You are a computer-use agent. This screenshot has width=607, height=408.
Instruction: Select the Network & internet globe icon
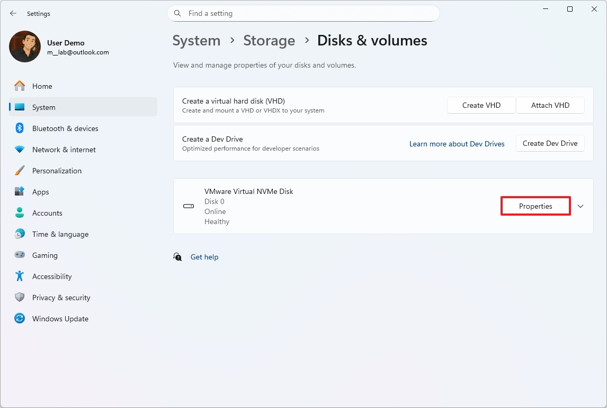[x=19, y=150]
